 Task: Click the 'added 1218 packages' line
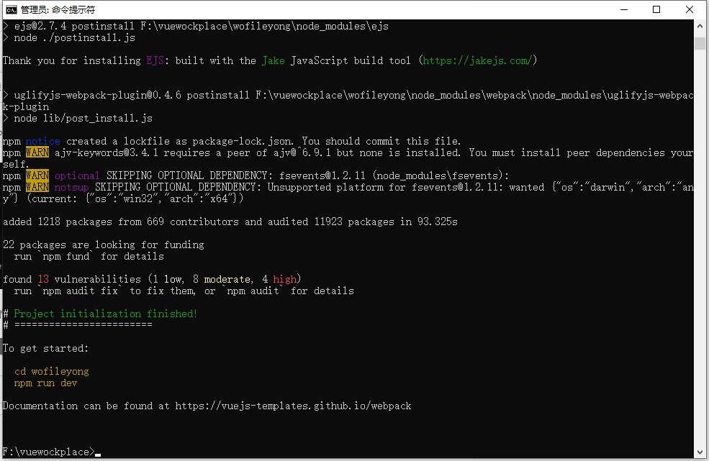pos(230,222)
